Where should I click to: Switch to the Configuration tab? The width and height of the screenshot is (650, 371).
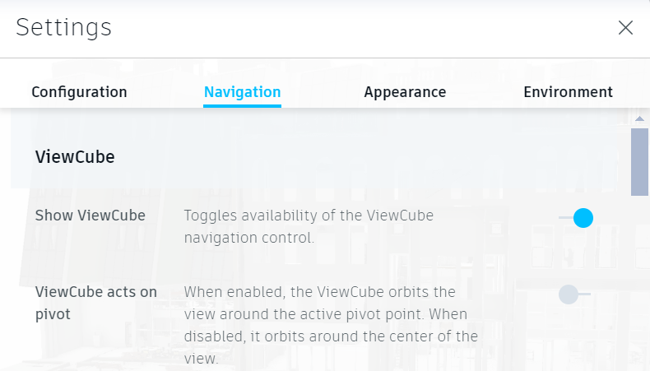tap(79, 92)
